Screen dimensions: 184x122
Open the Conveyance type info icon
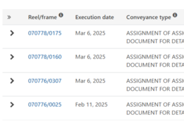pyautogui.click(x=175, y=15)
